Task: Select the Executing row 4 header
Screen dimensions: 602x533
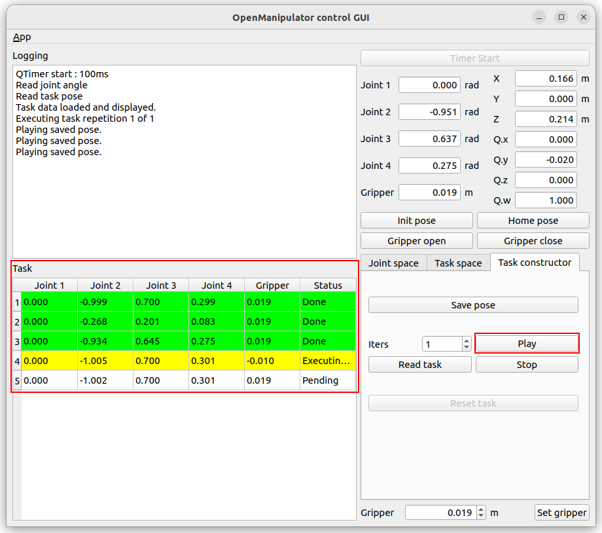Action: [x=17, y=361]
